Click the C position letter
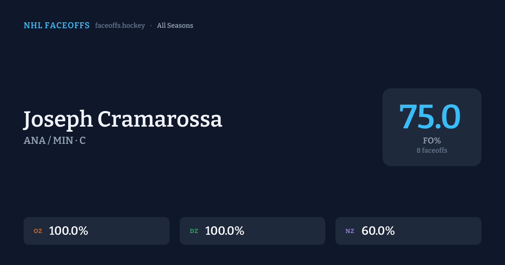 [82, 141]
